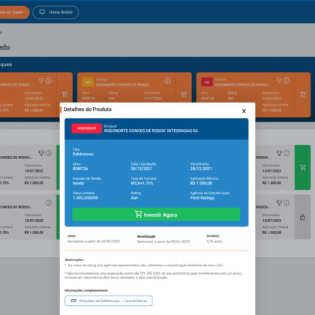Click the Detalhes do Produto title
Viewport: 315px width, 315px height.
point(88,109)
